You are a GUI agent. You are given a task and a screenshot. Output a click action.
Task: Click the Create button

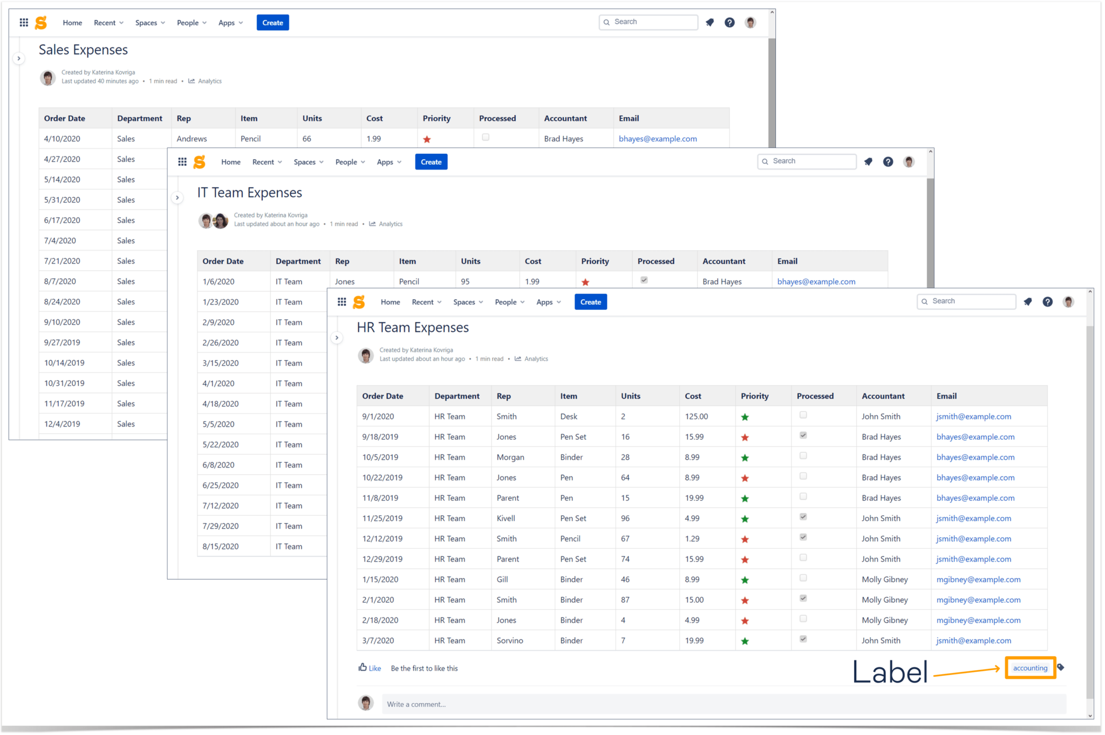point(590,302)
